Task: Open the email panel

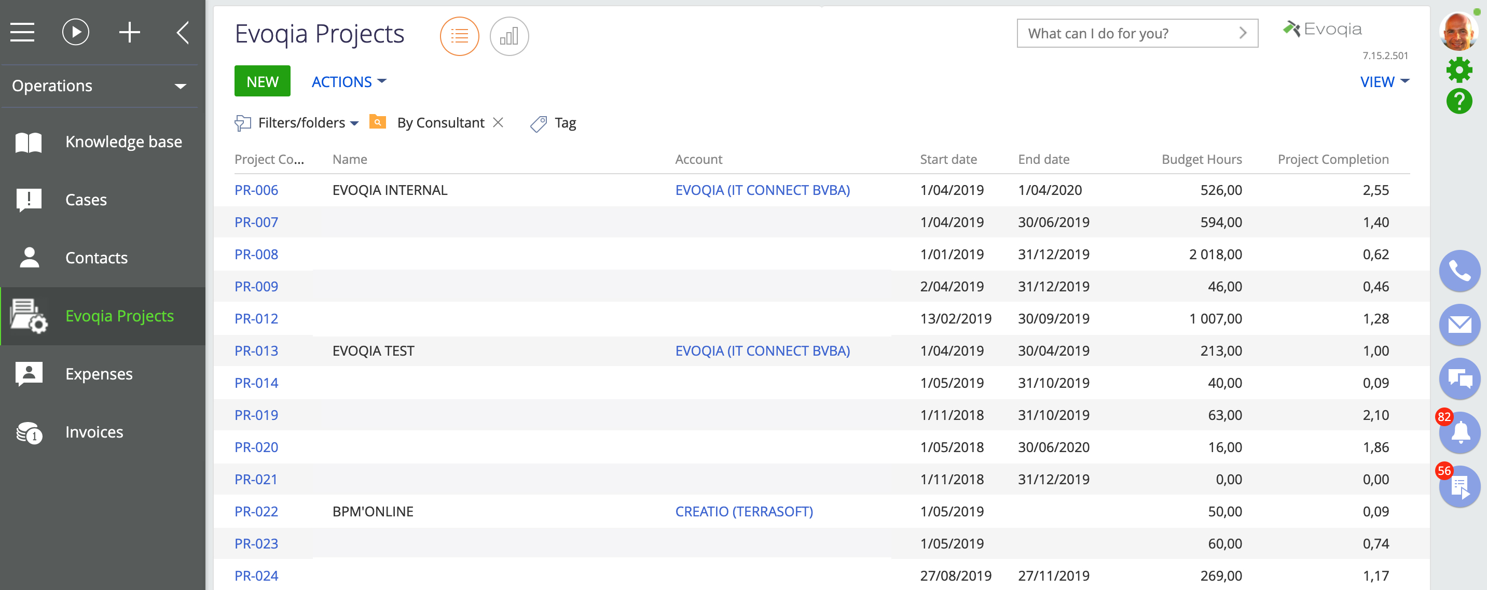Action: pos(1460,325)
